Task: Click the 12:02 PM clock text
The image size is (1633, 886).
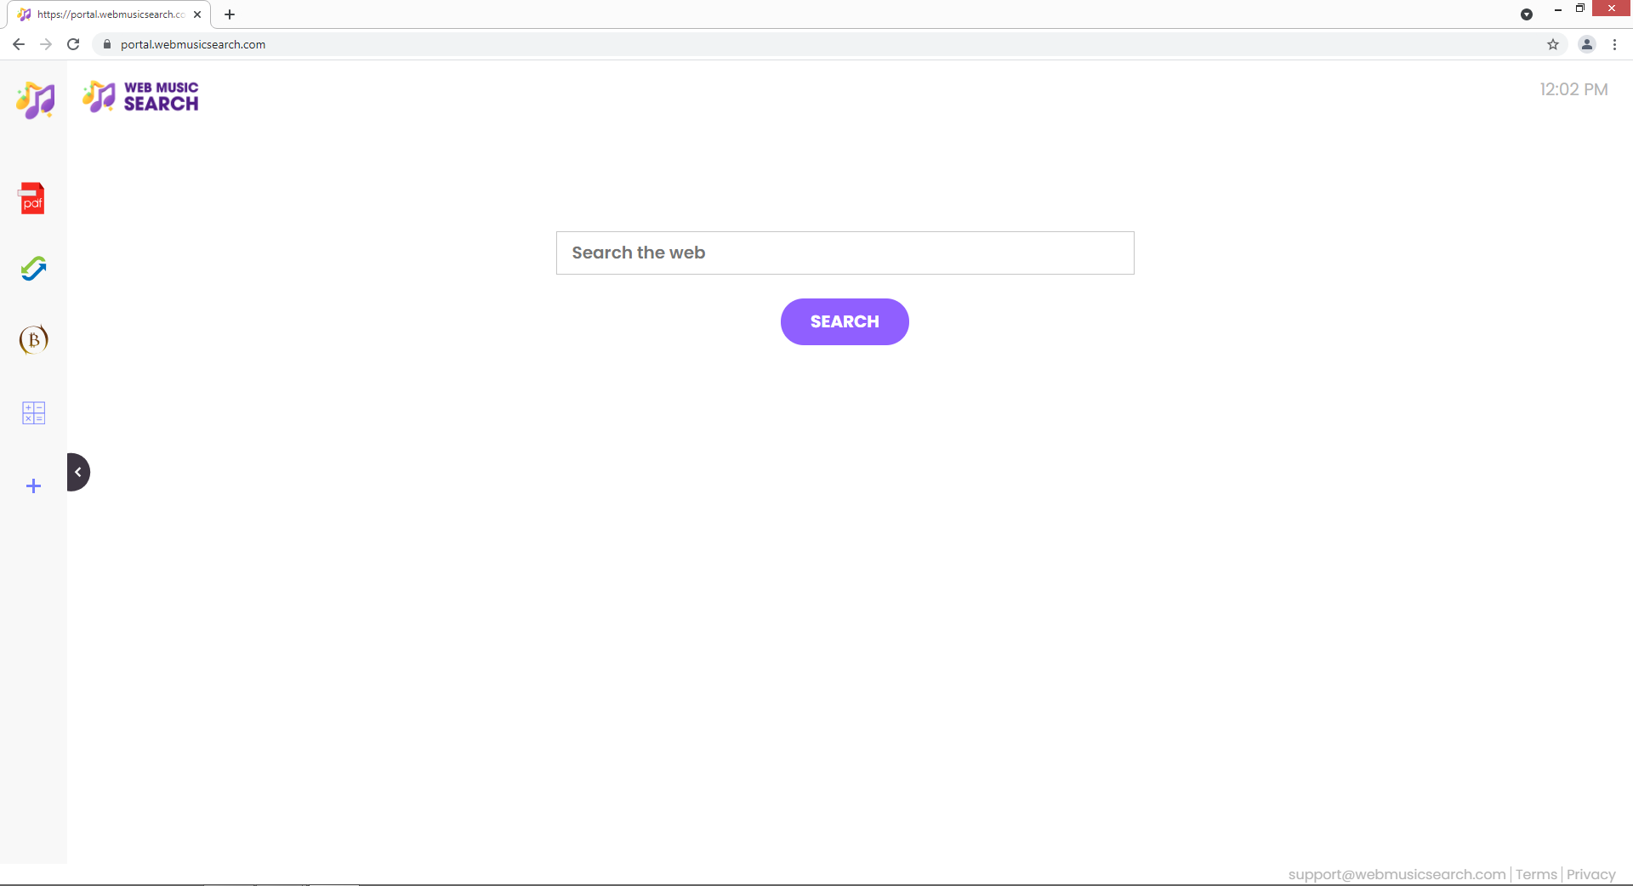Action: (x=1573, y=89)
